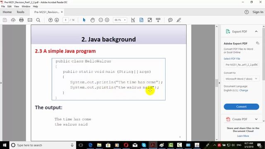Open the View menu

point(17,6)
